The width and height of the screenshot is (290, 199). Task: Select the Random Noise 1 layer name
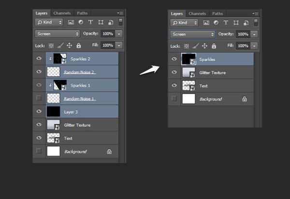click(80, 99)
